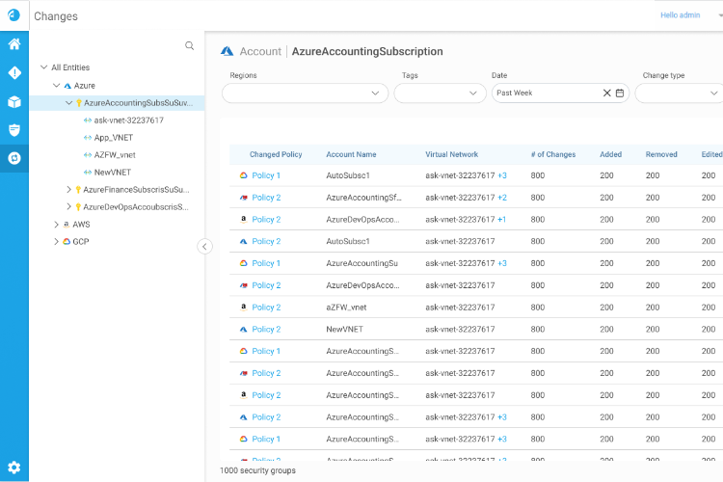Select NewVNET in entity tree
This screenshot has height=482, width=723.
[113, 173]
